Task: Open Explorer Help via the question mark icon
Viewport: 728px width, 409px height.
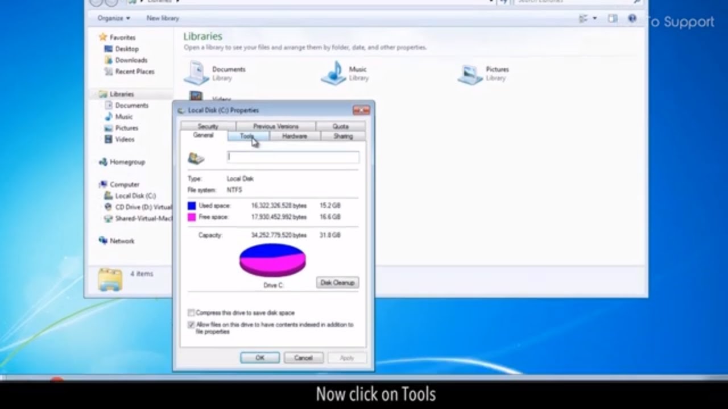Action: click(x=632, y=18)
